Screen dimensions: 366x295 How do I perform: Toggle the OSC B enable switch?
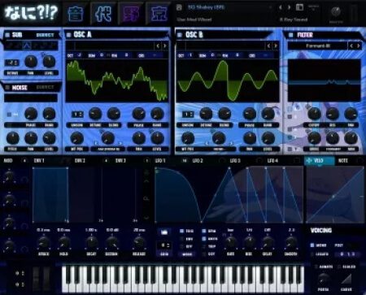click(179, 35)
